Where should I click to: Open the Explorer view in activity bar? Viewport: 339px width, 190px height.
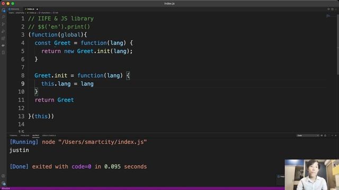[x=3, y=10]
